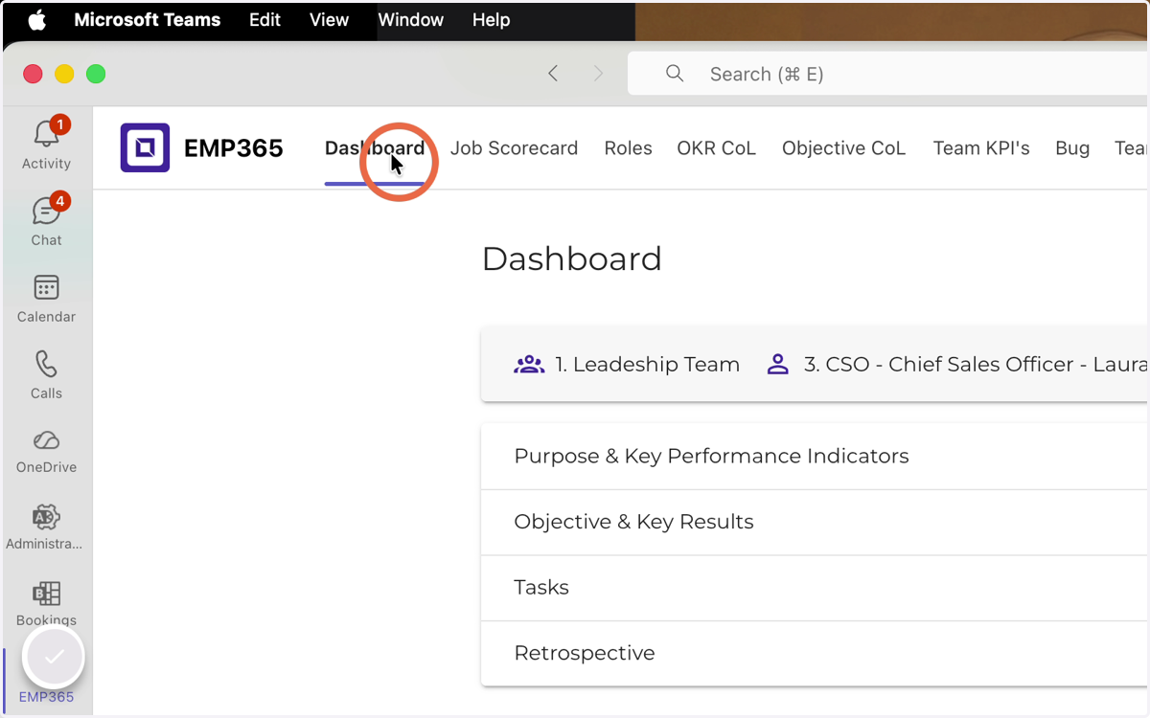Open the Apple menu
The width and height of the screenshot is (1150, 718).
click(37, 20)
